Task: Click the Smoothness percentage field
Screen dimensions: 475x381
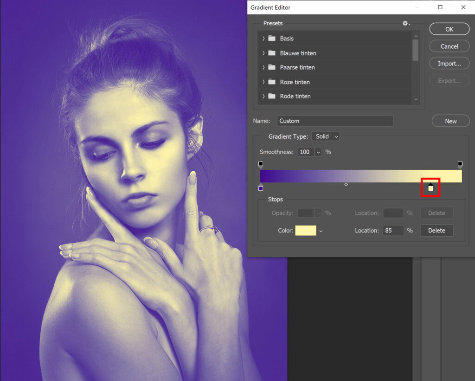Action: tap(306, 152)
